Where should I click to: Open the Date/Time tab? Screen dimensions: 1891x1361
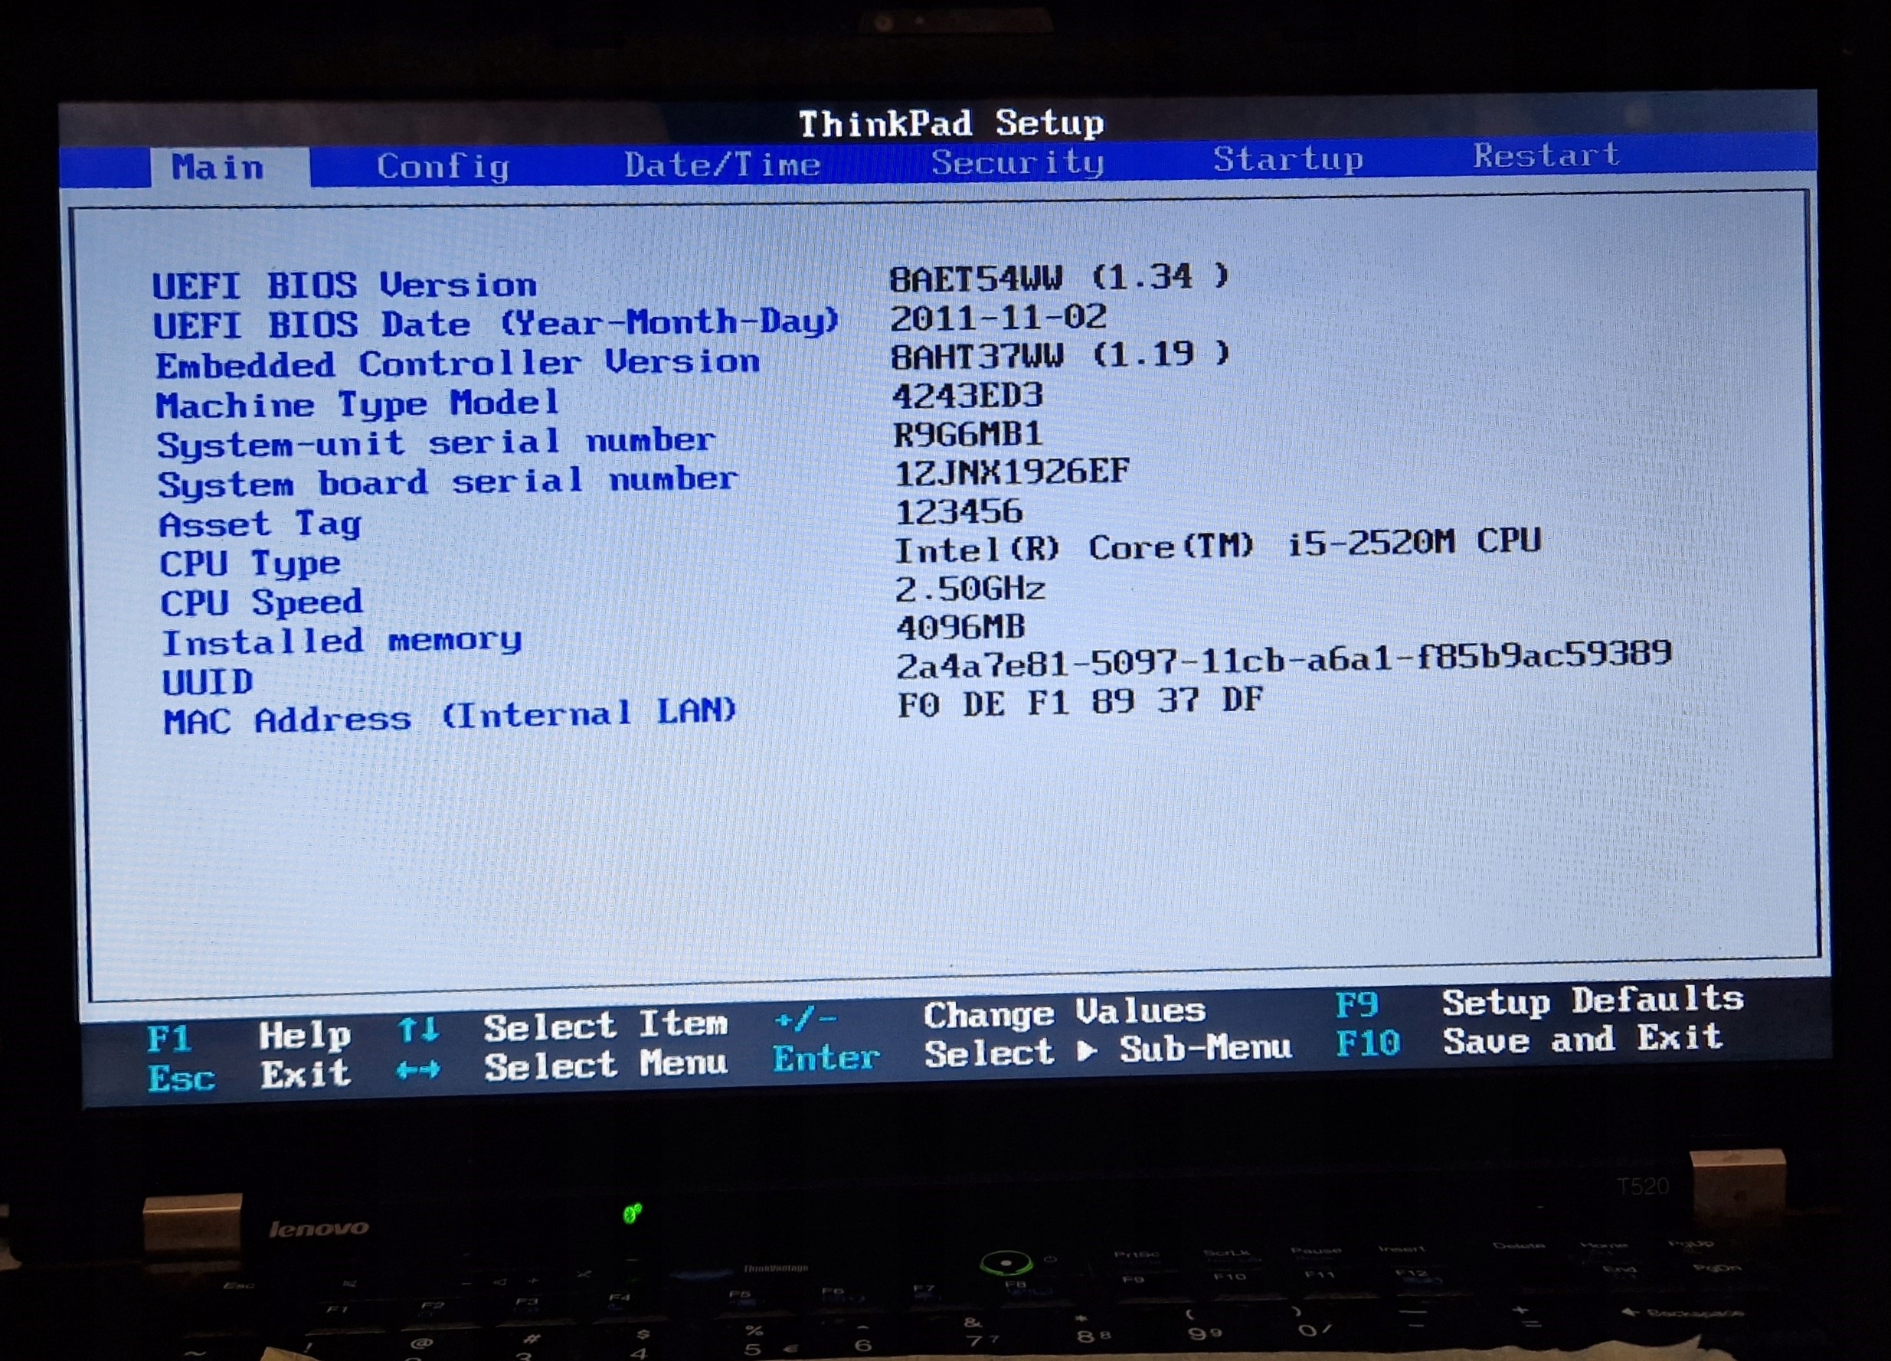click(x=722, y=164)
